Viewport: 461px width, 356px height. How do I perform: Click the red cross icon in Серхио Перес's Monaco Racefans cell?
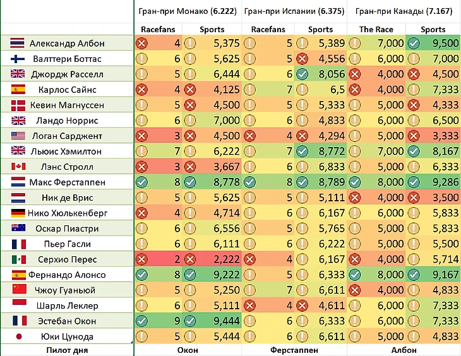(141, 259)
